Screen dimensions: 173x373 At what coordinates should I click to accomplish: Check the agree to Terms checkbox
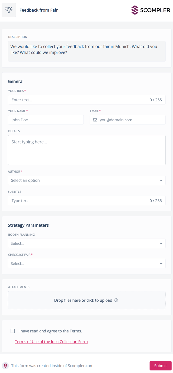13,331
